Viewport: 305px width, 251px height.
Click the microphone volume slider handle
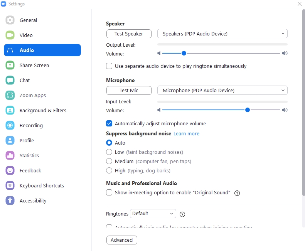coord(248,110)
